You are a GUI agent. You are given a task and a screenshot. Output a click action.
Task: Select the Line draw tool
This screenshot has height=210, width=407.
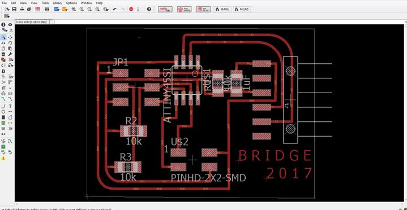tap(3, 106)
